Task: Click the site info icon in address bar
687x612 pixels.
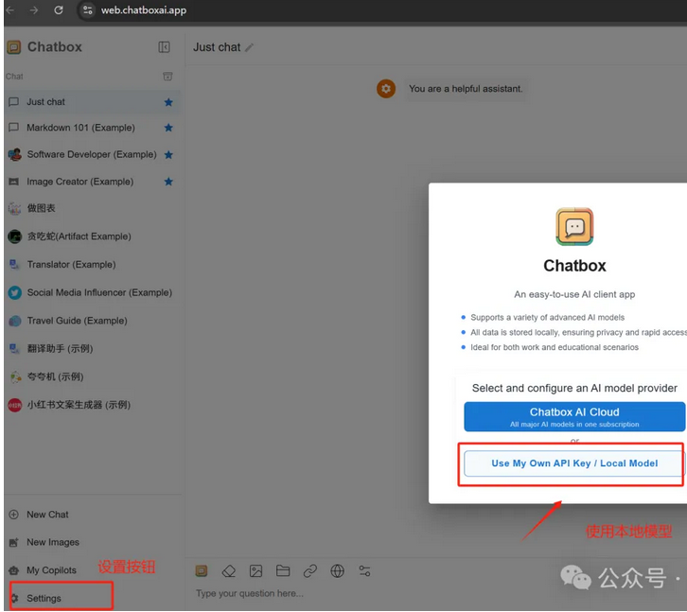Action: click(88, 9)
